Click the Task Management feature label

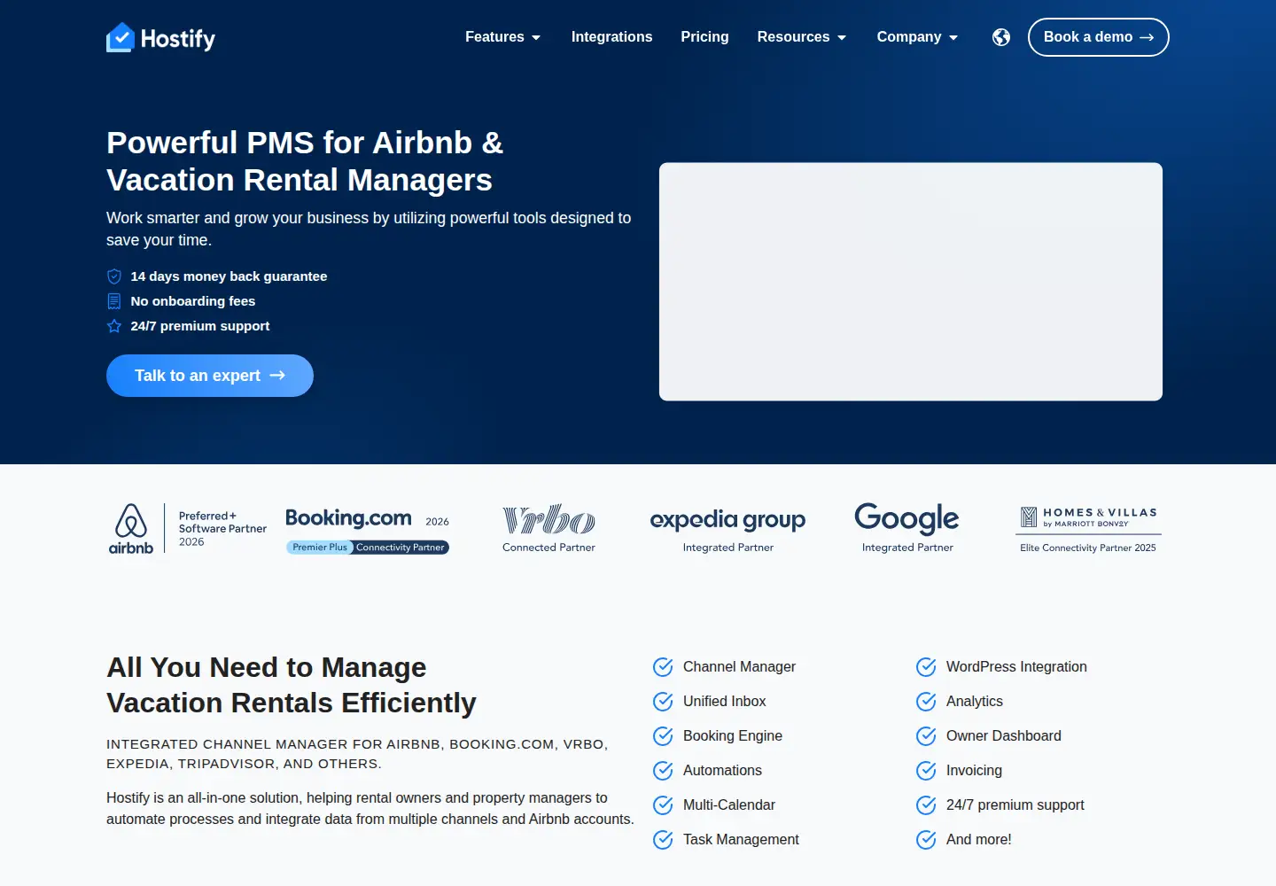click(x=741, y=840)
